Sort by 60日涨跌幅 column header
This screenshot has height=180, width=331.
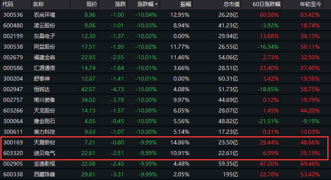tap(267, 4)
